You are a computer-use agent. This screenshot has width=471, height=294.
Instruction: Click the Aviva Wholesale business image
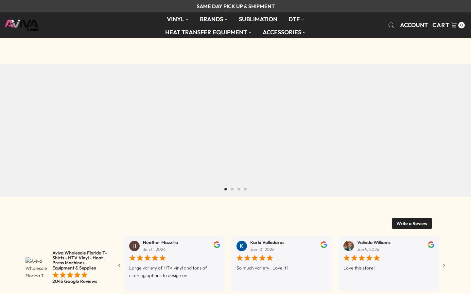[x=36, y=267]
